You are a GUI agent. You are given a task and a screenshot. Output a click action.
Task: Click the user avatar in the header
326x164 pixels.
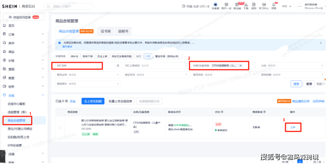(x=299, y=6)
